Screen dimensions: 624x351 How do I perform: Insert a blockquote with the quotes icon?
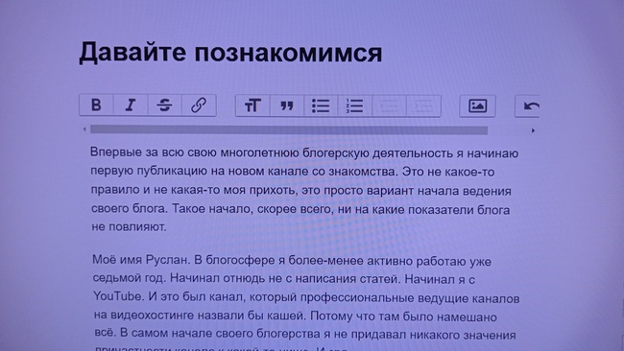tap(287, 106)
